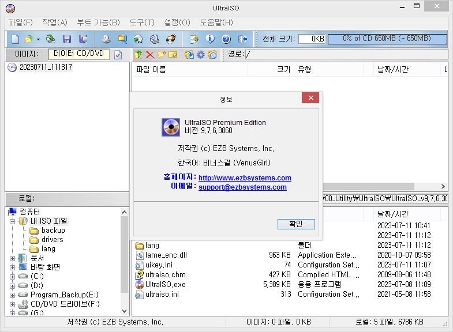Open the 설정(O) menu
Viewport: 453px width, 332px height.
pyautogui.click(x=177, y=22)
